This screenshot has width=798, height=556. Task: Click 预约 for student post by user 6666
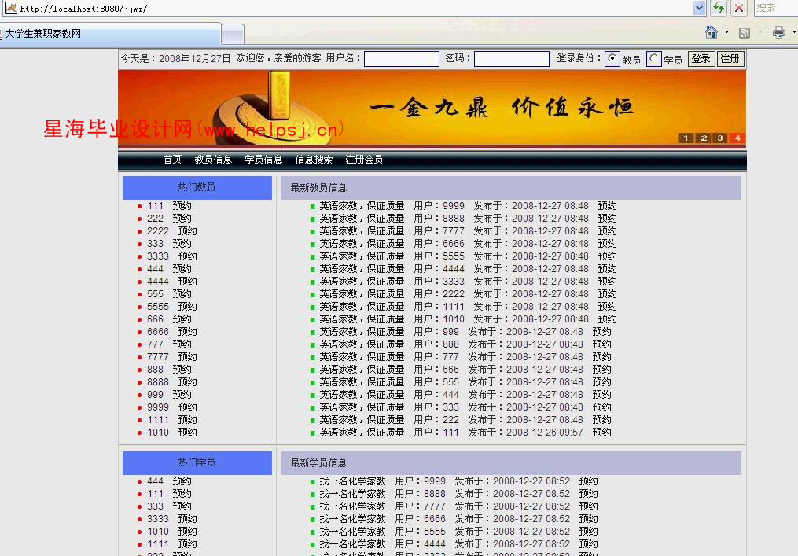(x=588, y=519)
